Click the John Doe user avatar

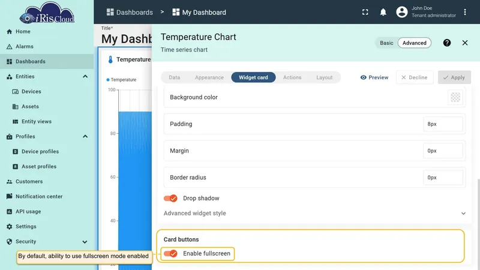coord(401,12)
